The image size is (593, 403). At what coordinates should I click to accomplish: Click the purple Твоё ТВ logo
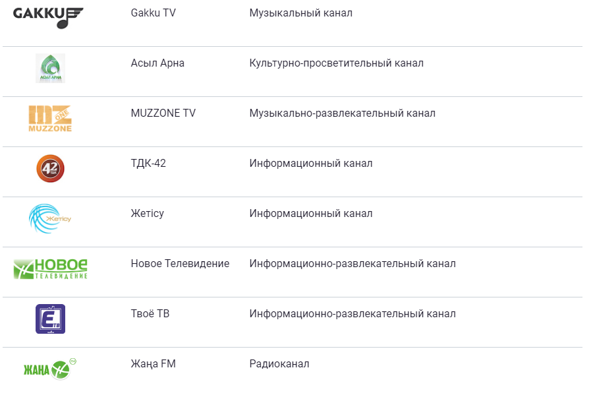50,319
